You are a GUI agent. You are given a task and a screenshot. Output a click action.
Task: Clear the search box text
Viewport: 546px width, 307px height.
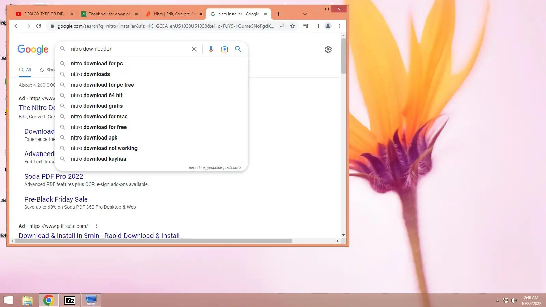(x=194, y=49)
